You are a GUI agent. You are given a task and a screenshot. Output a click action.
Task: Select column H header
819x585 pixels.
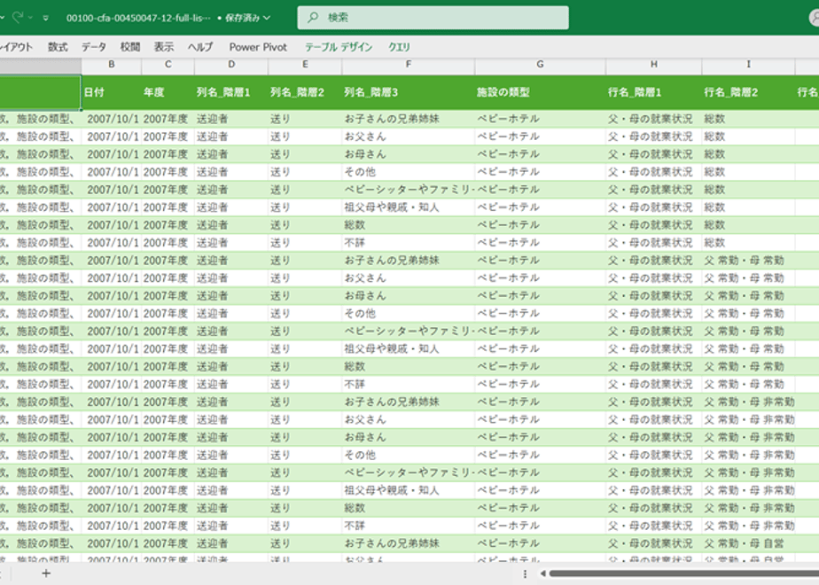tap(654, 65)
